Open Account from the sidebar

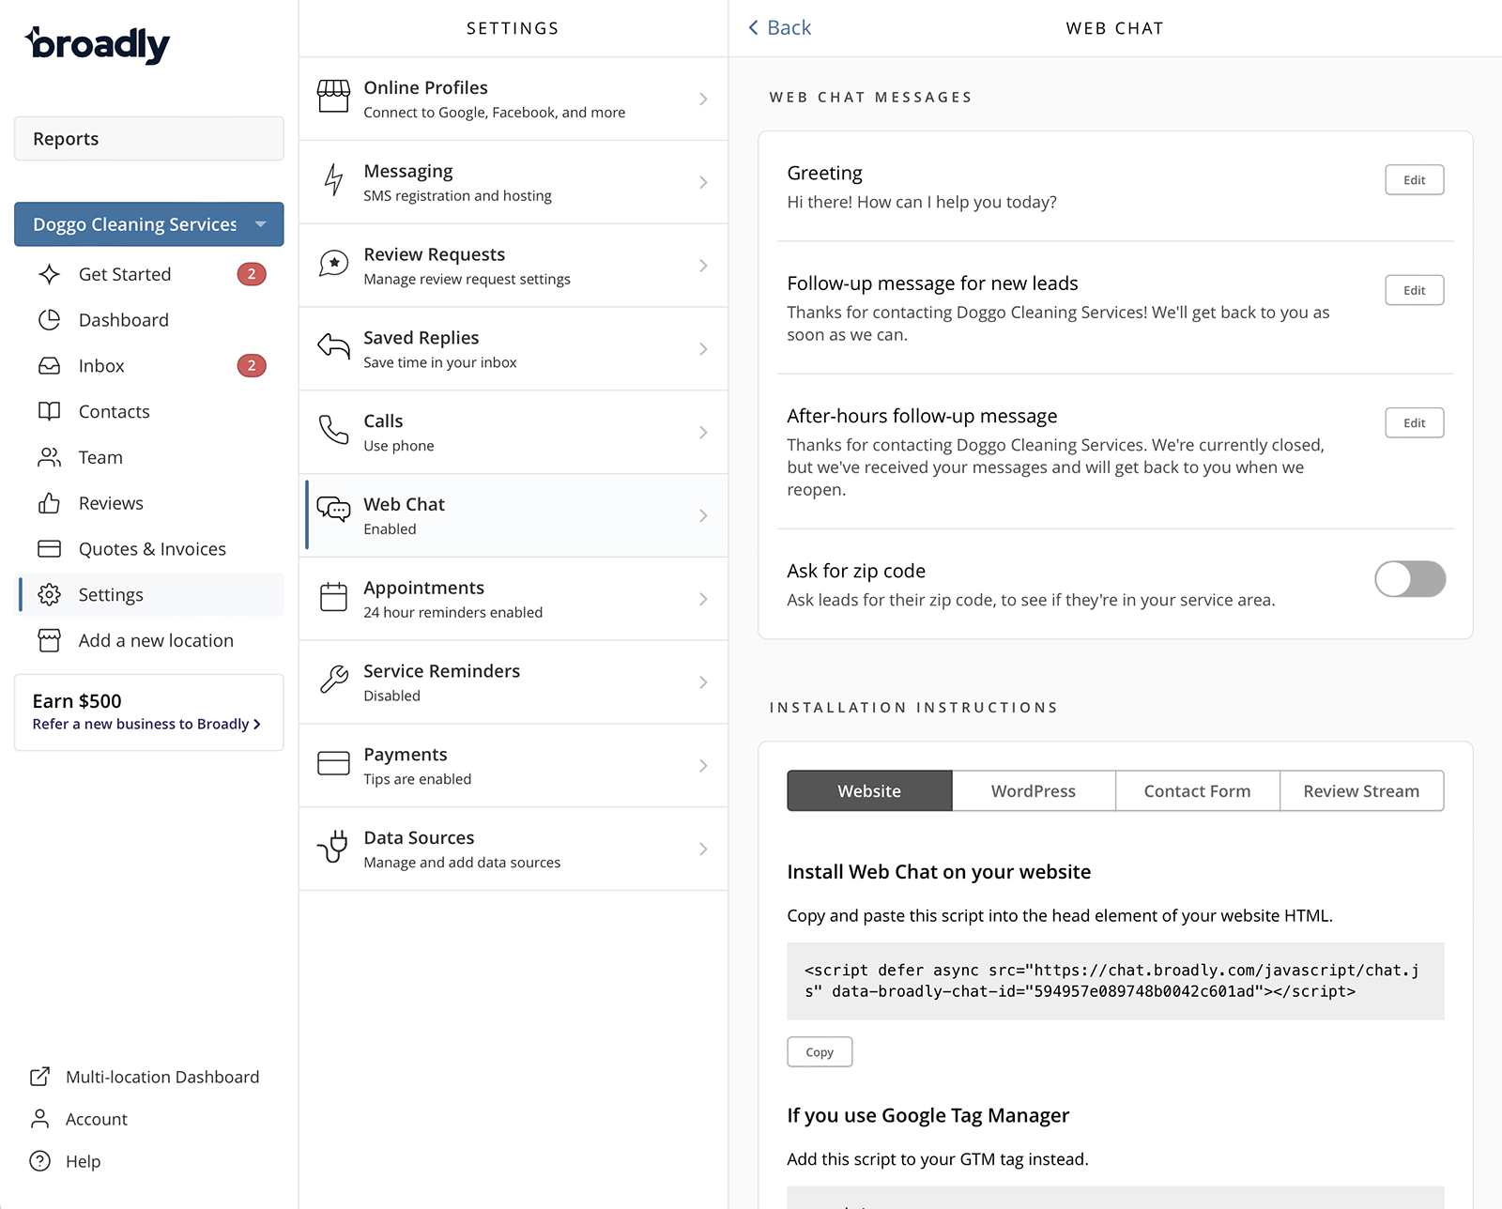[97, 1119]
